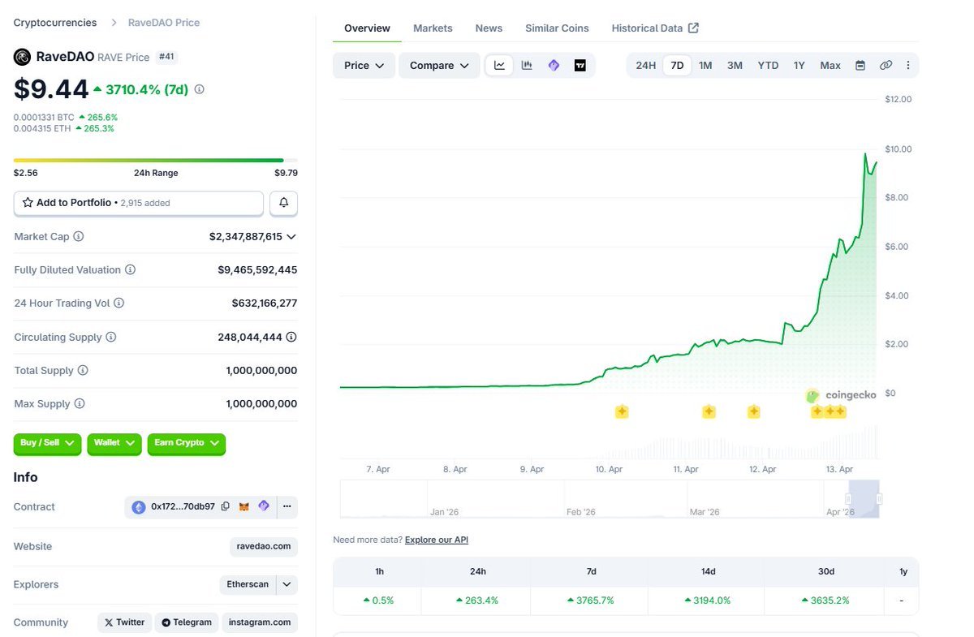Select the line chart view icon
Image resolution: width=974 pixels, height=637 pixels.
(498, 65)
